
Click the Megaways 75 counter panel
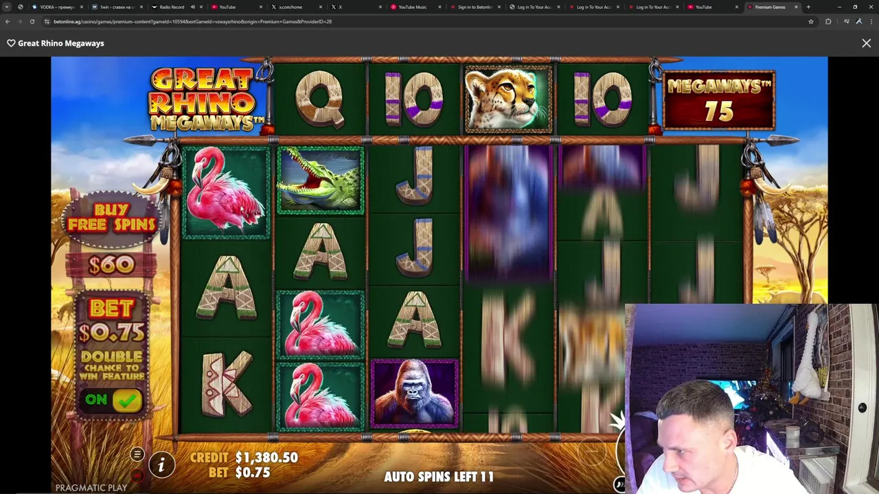point(719,100)
